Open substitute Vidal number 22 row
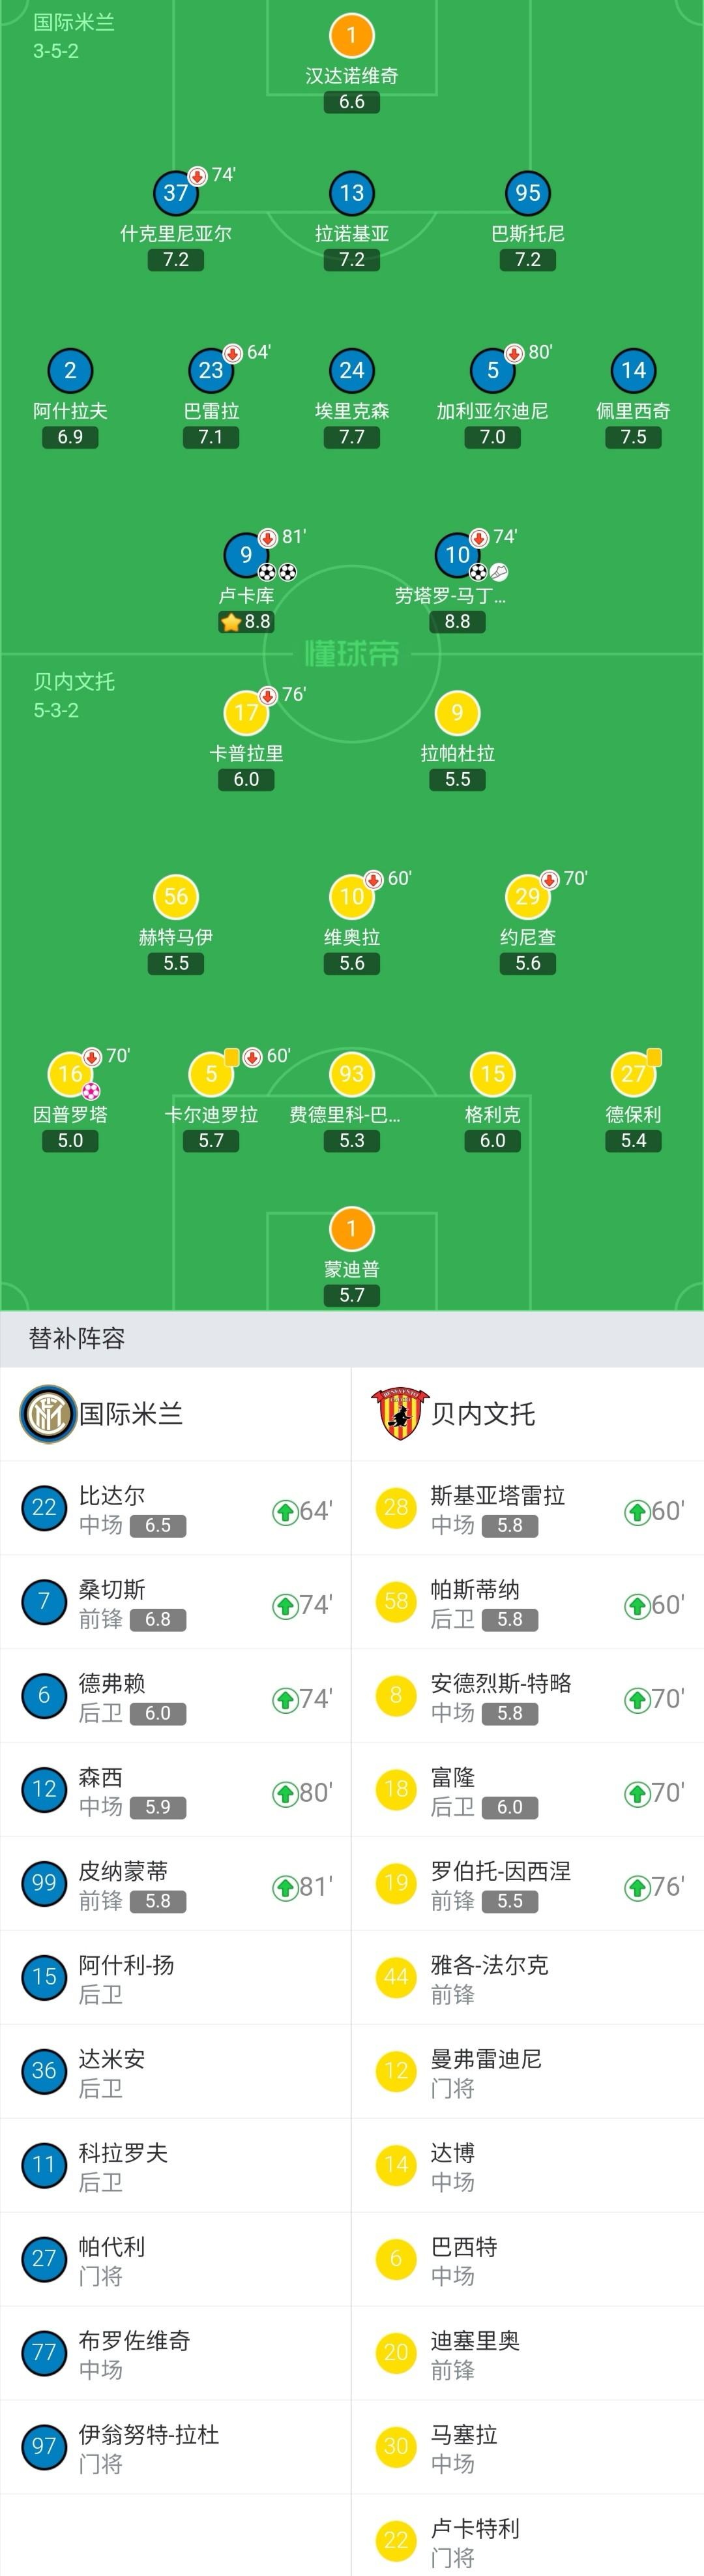Image resolution: width=704 pixels, height=2576 pixels. click(x=176, y=1508)
